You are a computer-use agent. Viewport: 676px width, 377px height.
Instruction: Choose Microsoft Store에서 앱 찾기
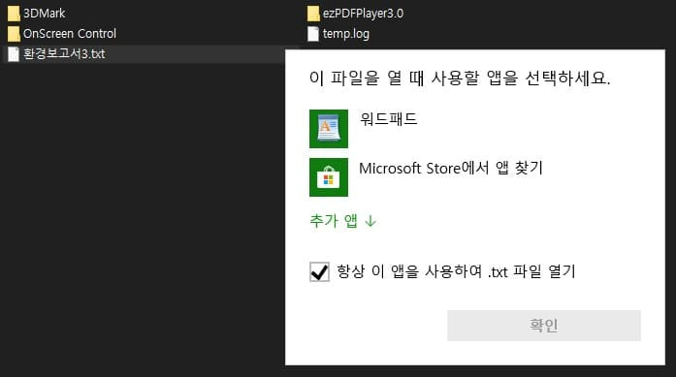point(451,168)
